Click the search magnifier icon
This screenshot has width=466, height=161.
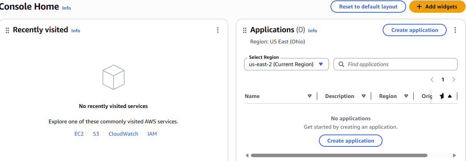tap(341, 64)
